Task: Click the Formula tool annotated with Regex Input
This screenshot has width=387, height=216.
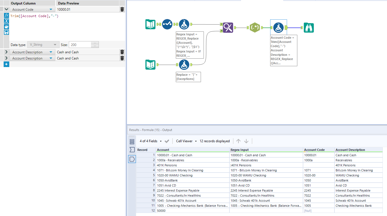Action: tap(184, 24)
